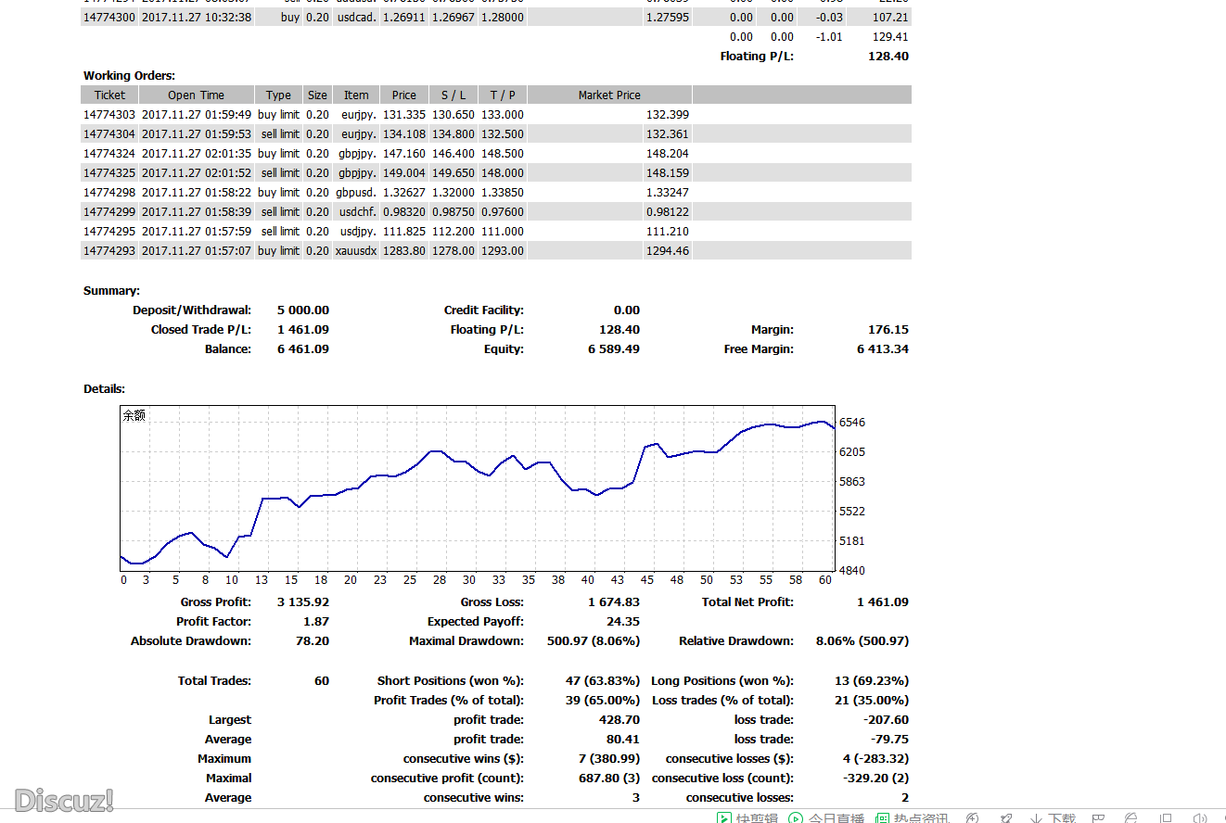Click market price 148.204
The image size is (1226, 823).
(668, 153)
